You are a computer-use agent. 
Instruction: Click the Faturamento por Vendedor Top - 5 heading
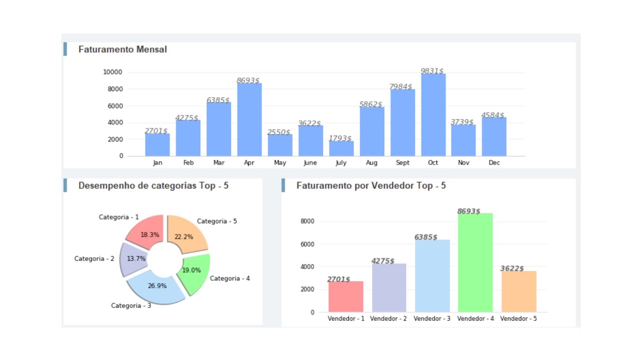(x=371, y=186)
